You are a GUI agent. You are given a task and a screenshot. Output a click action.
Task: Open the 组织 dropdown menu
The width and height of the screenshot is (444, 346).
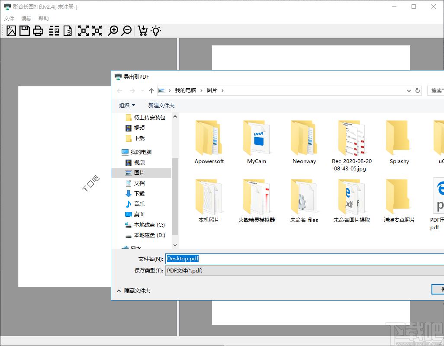tap(127, 105)
